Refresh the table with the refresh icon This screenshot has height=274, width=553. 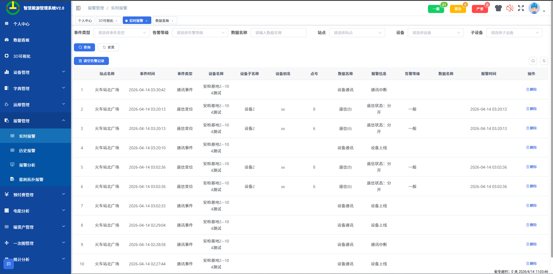(x=544, y=61)
